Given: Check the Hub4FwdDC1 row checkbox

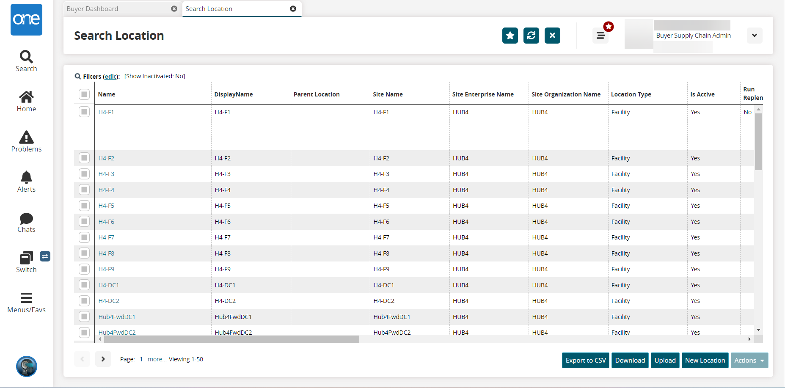Looking at the screenshot, I should pos(84,316).
